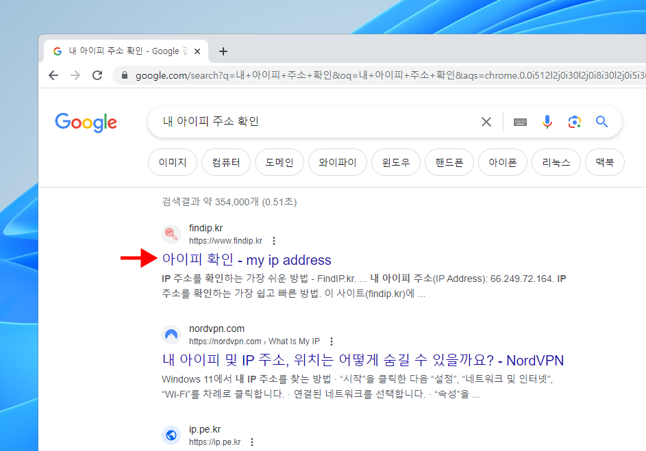The width and height of the screenshot is (646, 451).
Task: Click the browser Back arrow button
Action: (53, 75)
